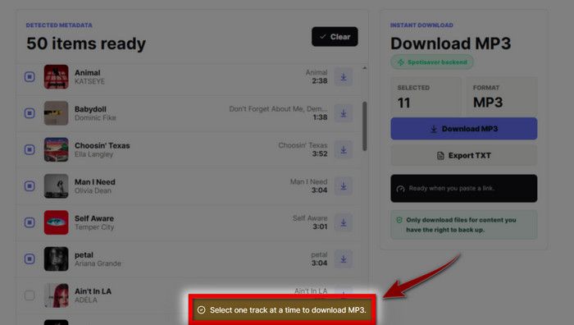Download the Man I Need track

pos(344,186)
